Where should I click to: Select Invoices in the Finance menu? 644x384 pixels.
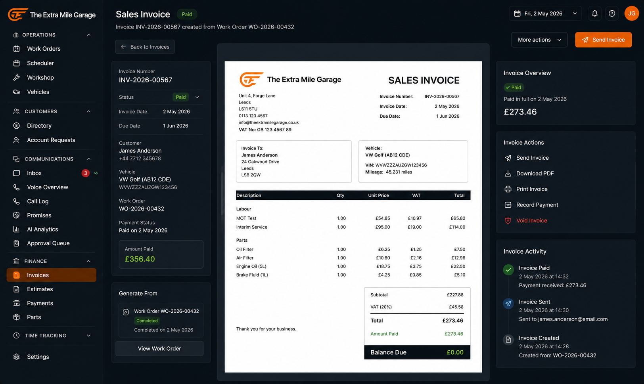(x=51, y=275)
